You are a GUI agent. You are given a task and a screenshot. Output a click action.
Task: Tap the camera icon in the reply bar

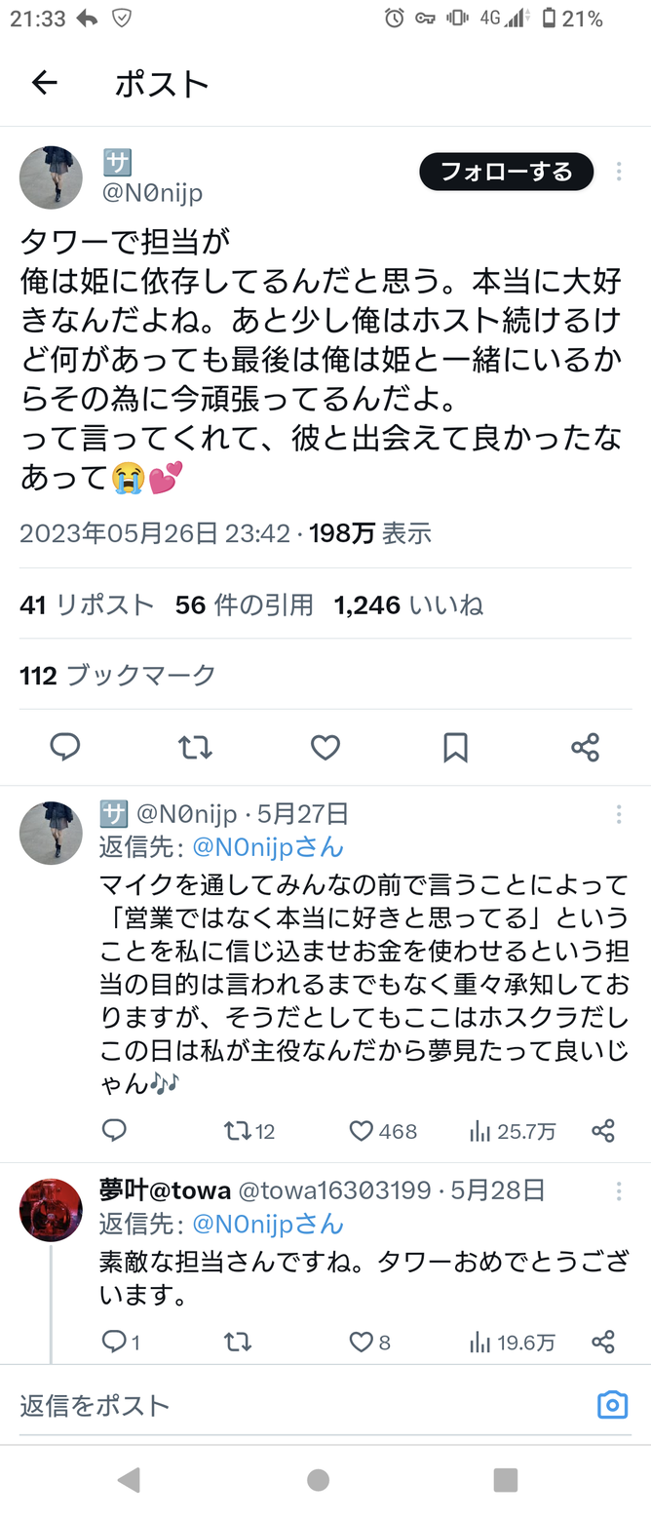(612, 1405)
